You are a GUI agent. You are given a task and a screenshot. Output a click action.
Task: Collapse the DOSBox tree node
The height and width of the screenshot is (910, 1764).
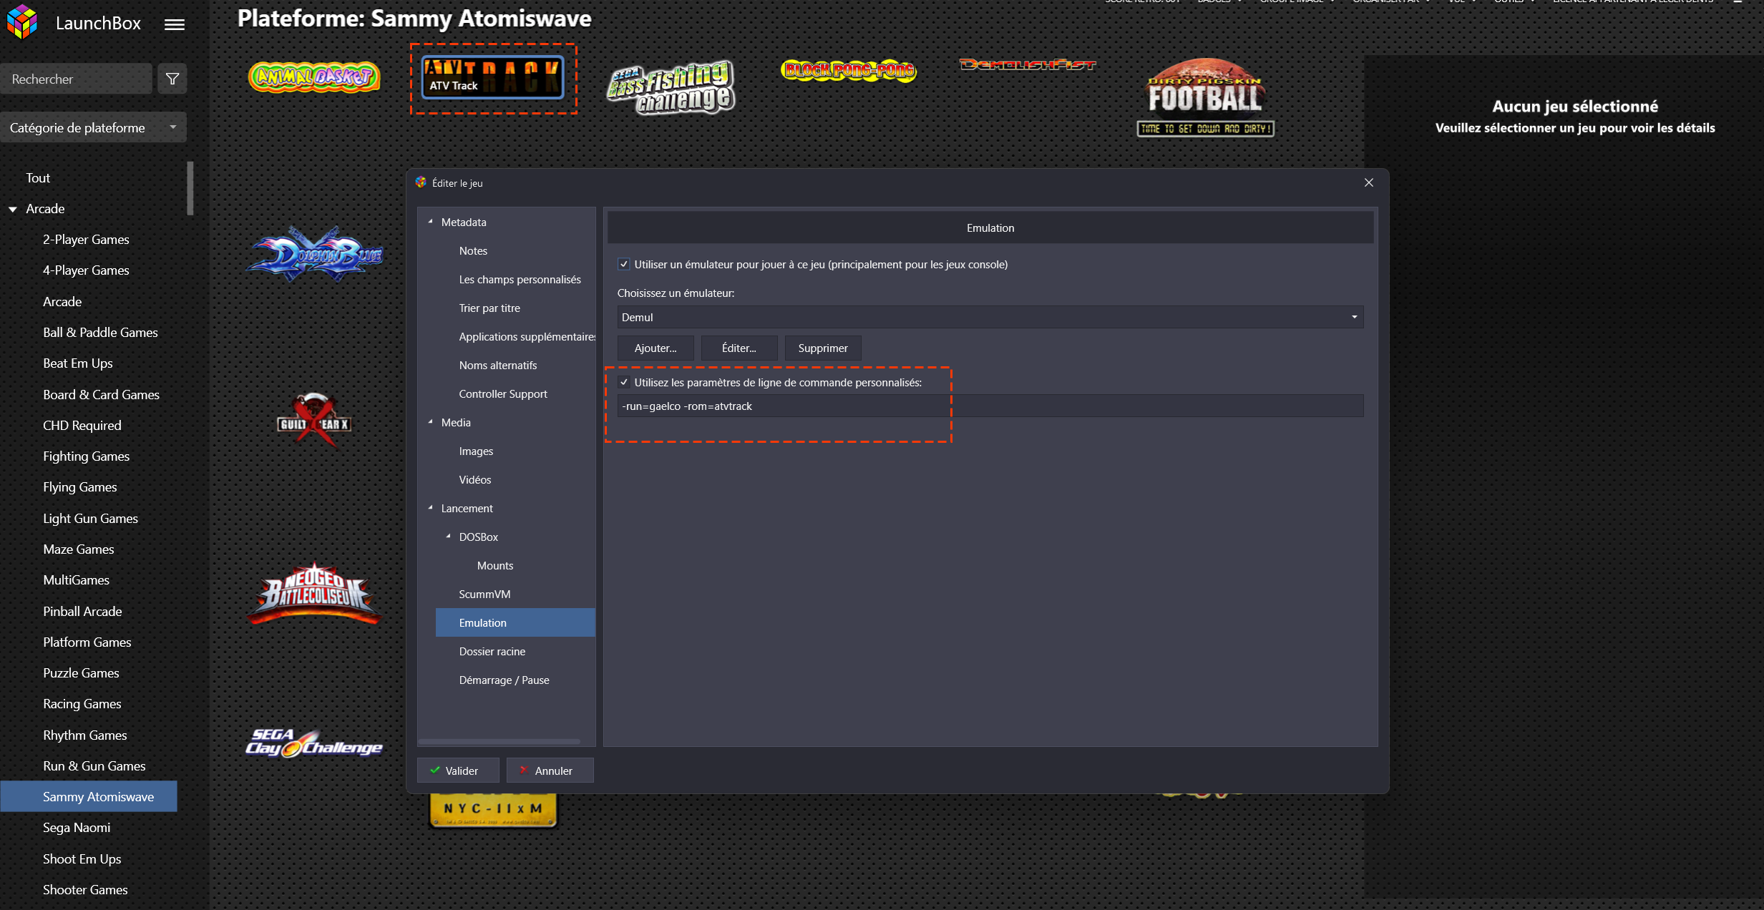tap(448, 537)
